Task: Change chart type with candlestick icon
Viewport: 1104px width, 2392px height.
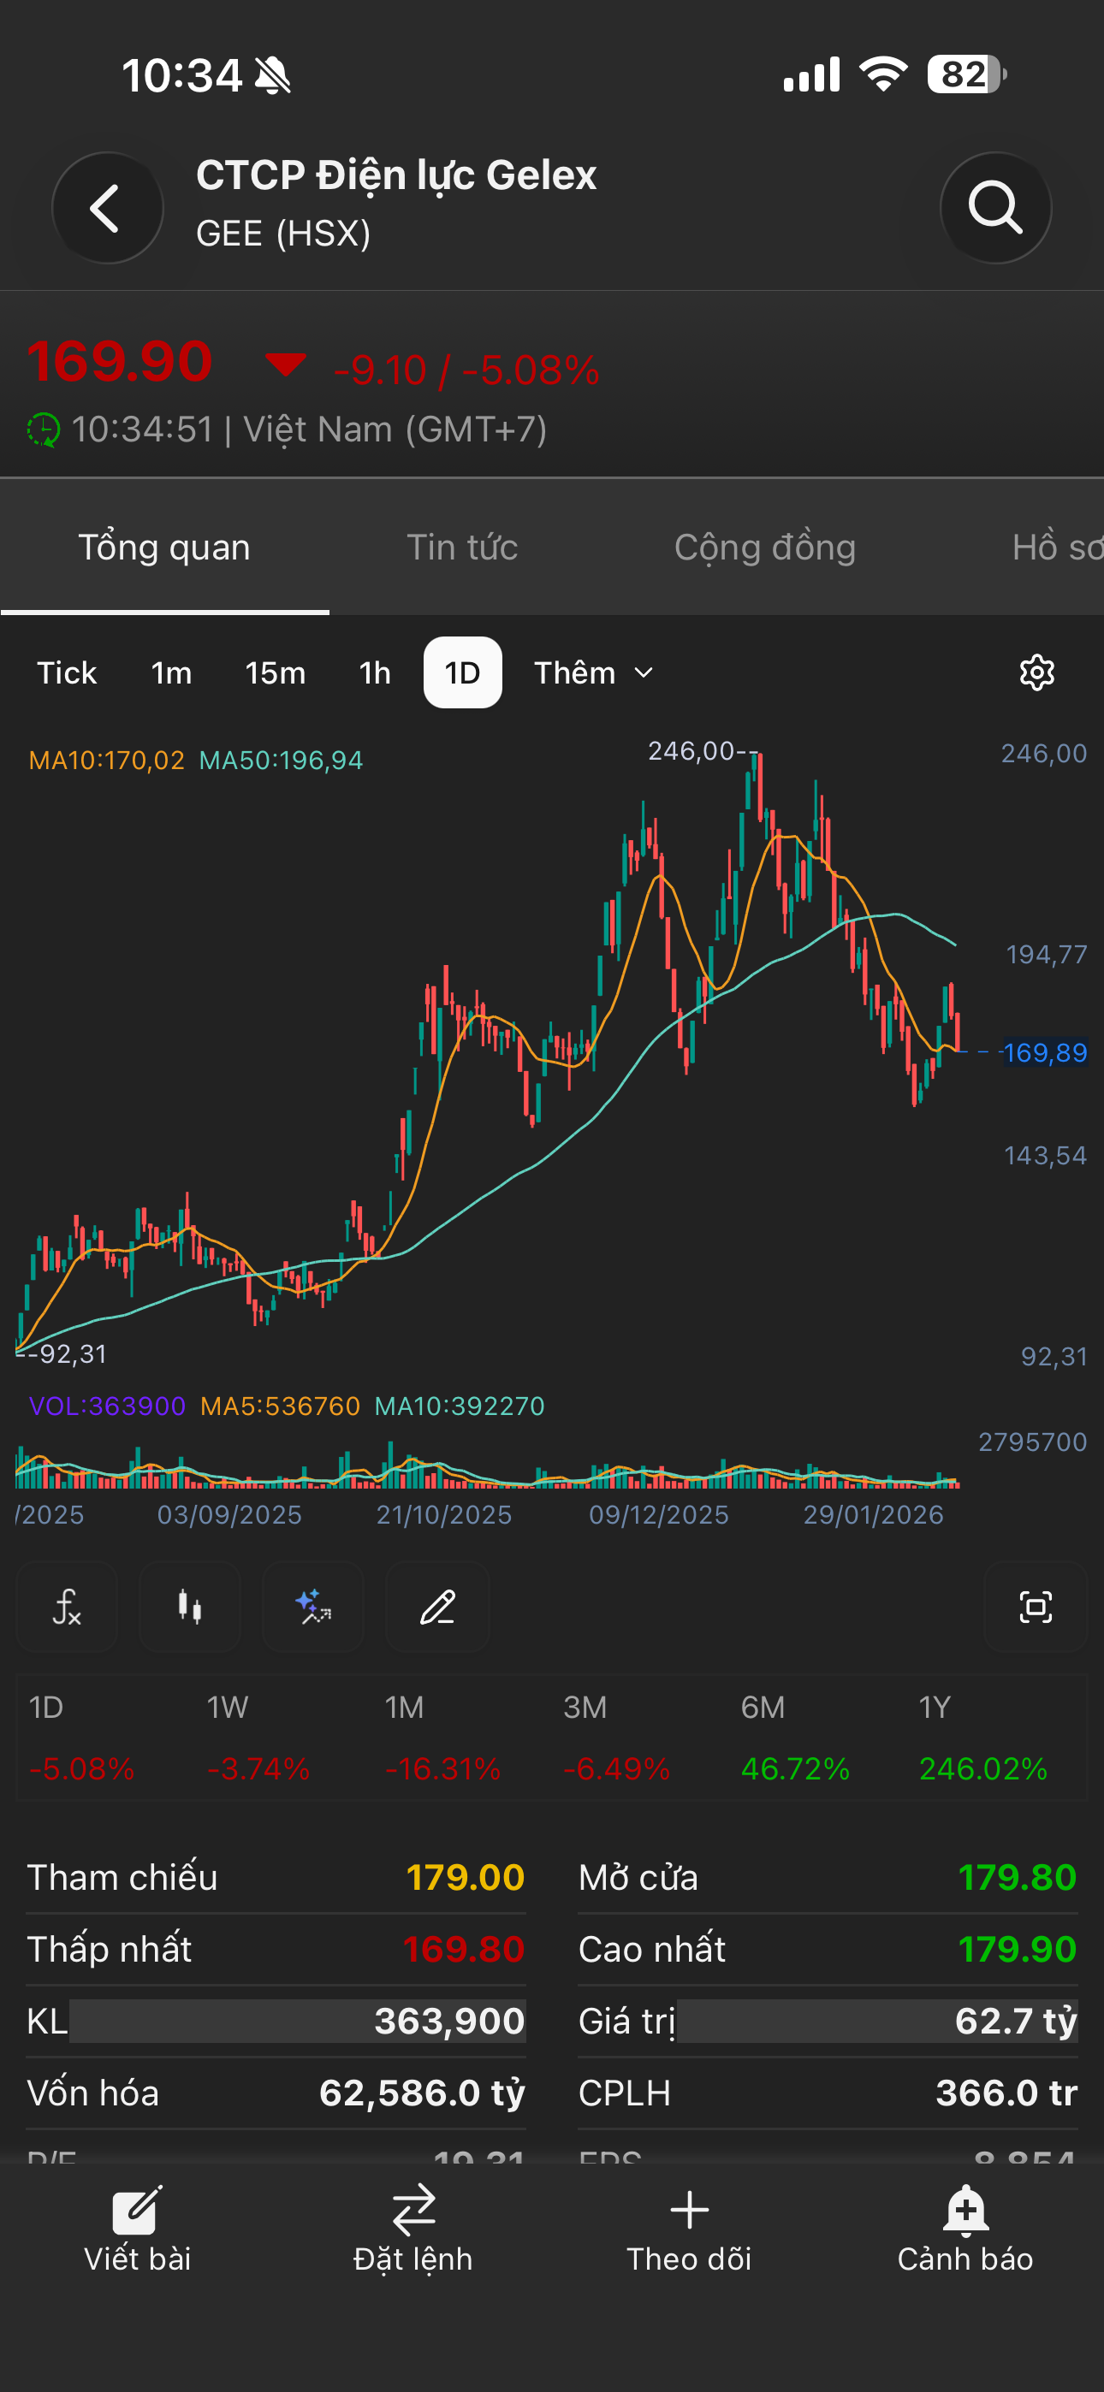Action: (190, 1607)
